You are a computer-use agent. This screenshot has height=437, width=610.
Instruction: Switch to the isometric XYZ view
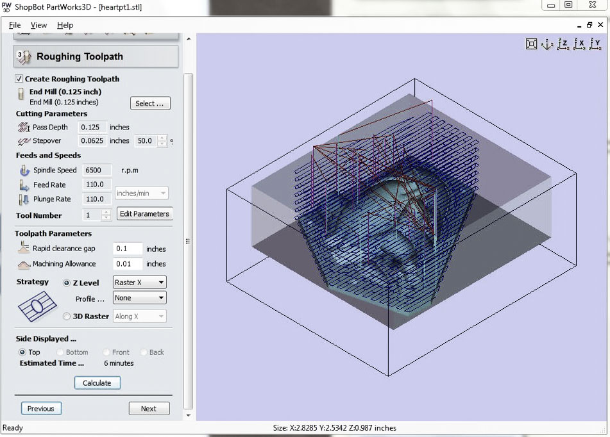[x=546, y=44]
